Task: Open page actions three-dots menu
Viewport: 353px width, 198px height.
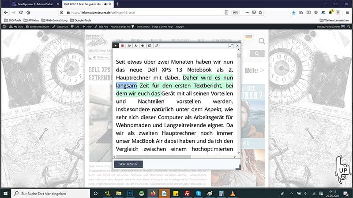Action: (248, 12)
